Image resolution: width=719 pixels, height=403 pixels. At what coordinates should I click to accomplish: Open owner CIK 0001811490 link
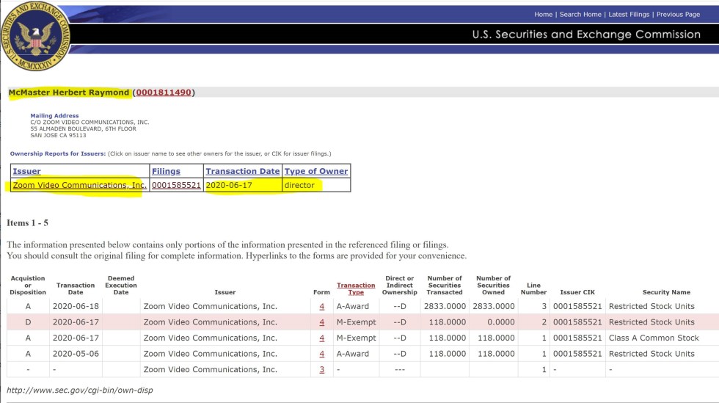[x=163, y=92]
